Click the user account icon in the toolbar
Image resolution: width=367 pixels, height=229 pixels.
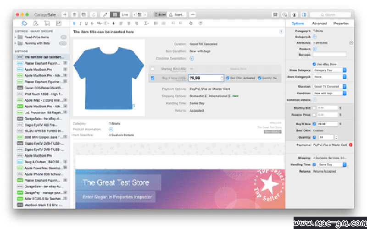click(x=294, y=15)
